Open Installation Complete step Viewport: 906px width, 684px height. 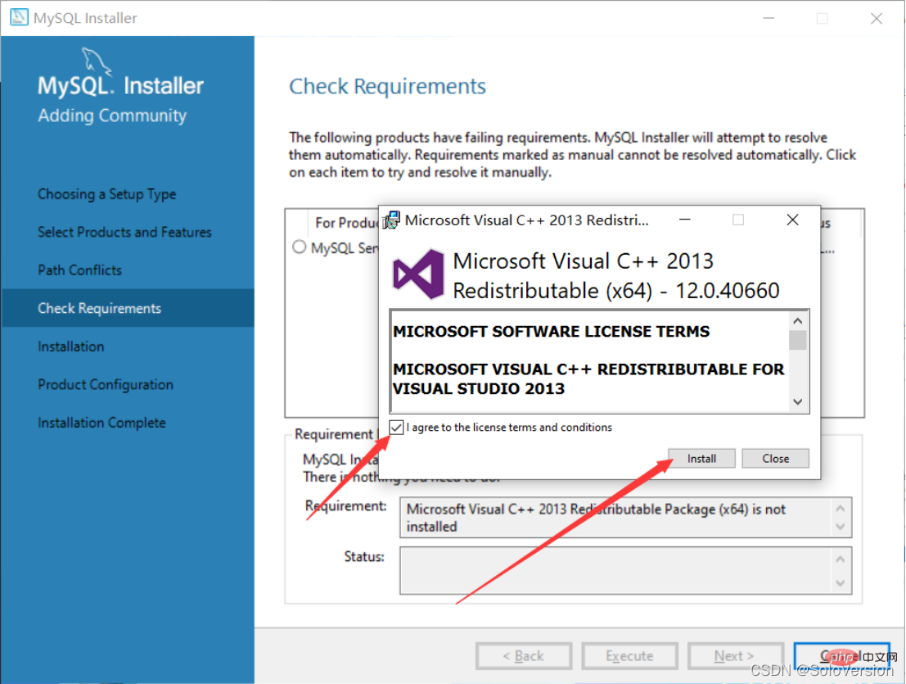pos(101,424)
